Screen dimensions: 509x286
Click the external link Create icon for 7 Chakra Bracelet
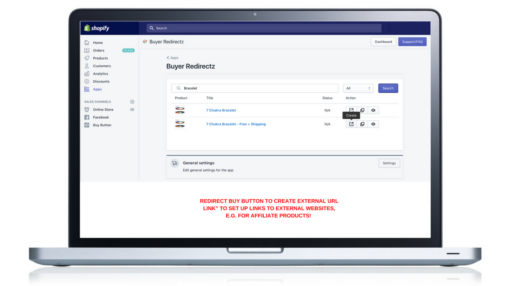(x=351, y=110)
